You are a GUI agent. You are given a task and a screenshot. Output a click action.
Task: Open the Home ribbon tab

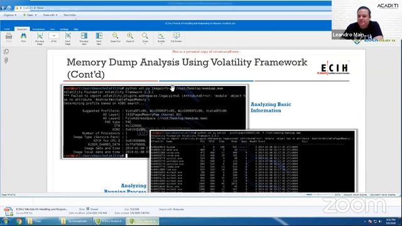point(7,30)
